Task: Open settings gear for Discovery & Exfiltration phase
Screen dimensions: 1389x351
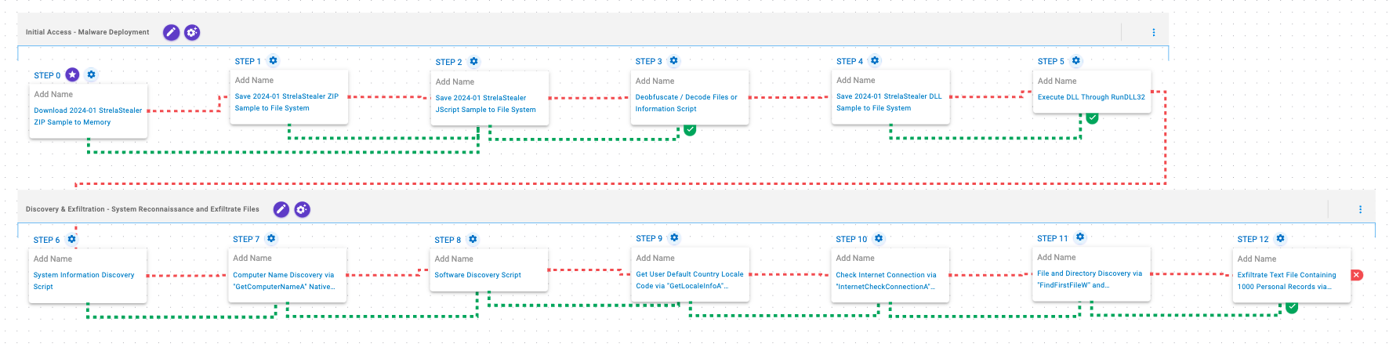Action: coord(302,209)
